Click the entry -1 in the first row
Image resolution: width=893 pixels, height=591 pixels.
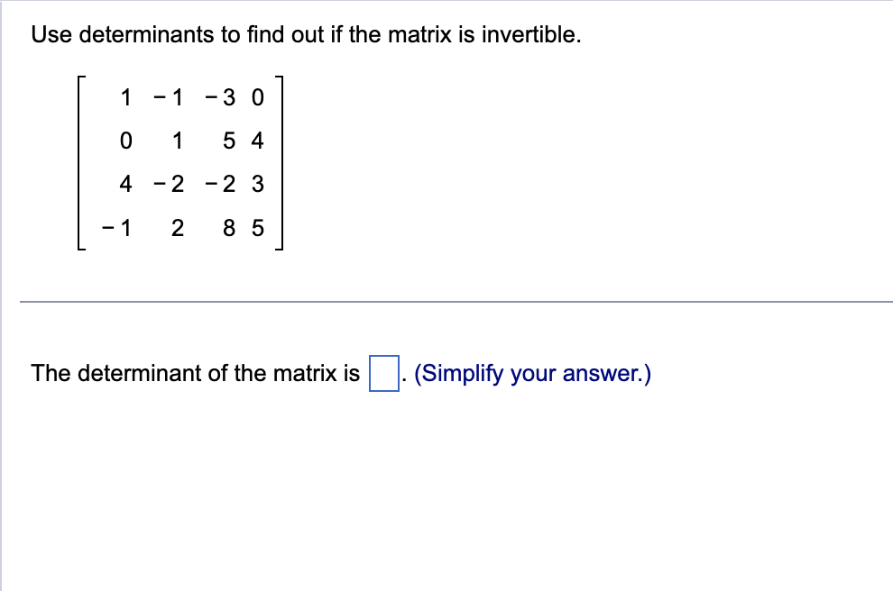pos(170,98)
